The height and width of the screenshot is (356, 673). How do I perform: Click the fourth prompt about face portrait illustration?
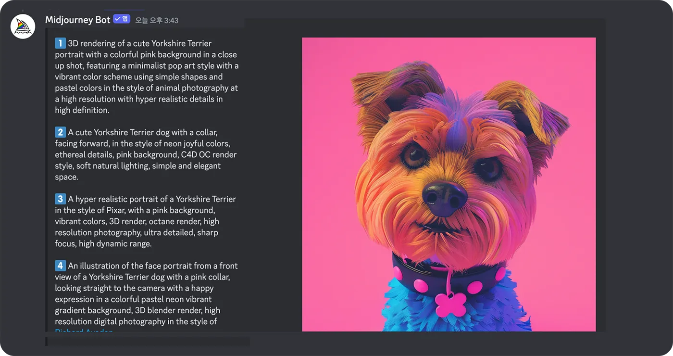146,293
